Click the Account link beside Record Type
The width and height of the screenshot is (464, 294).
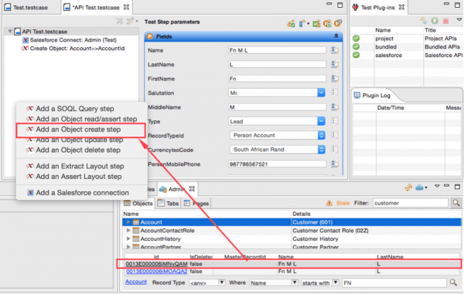(136, 282)
